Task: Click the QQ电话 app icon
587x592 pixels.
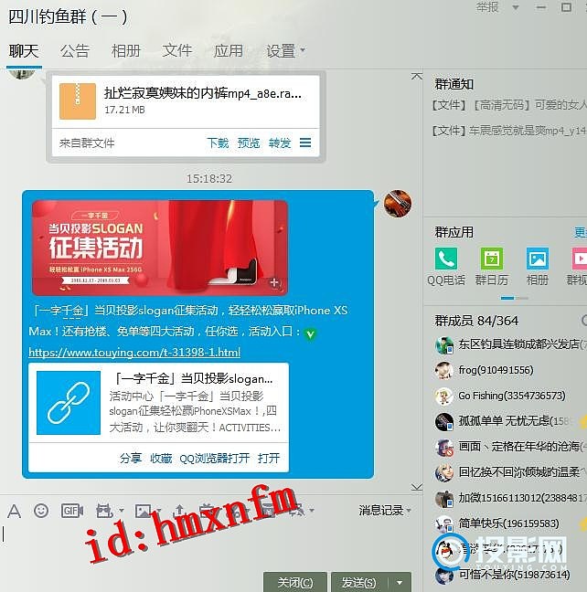Action: 446,259
